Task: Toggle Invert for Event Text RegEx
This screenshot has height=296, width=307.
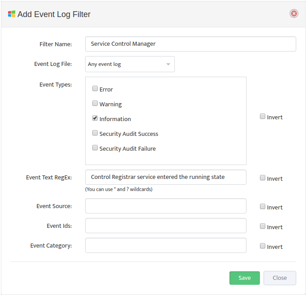Action: pyautogui.click(x=262, y=178)
